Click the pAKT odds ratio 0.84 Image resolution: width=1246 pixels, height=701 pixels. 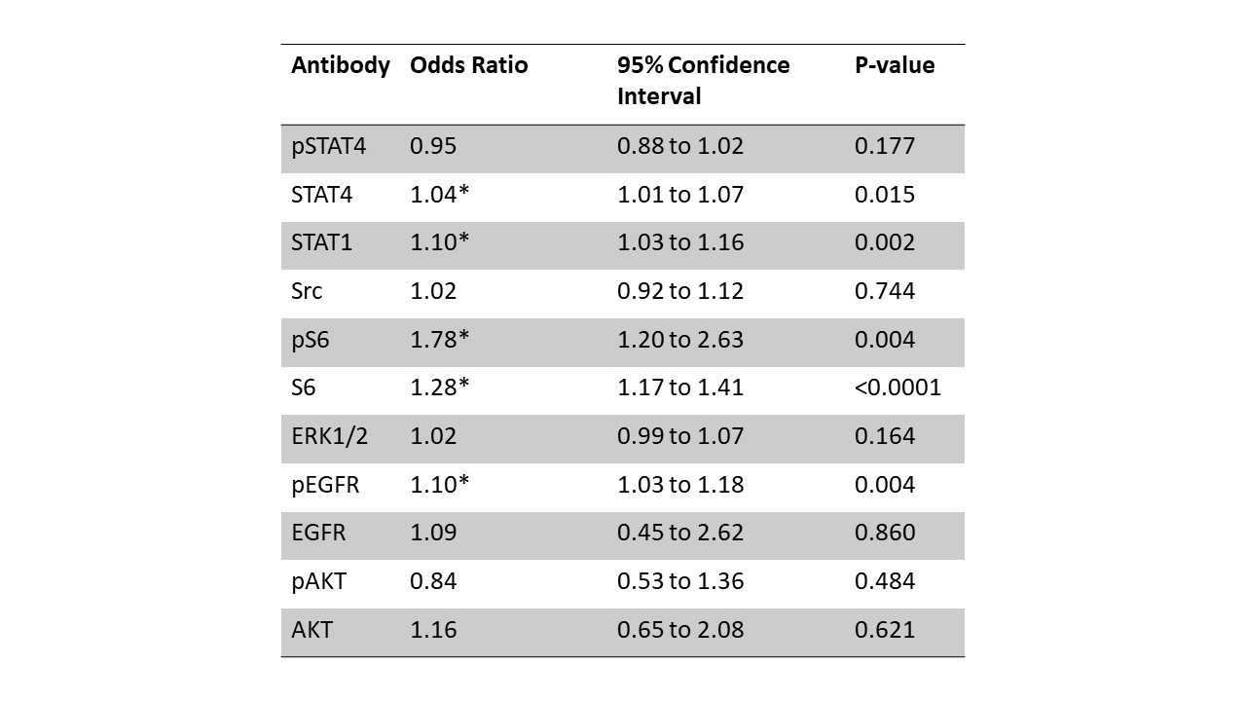433,582
